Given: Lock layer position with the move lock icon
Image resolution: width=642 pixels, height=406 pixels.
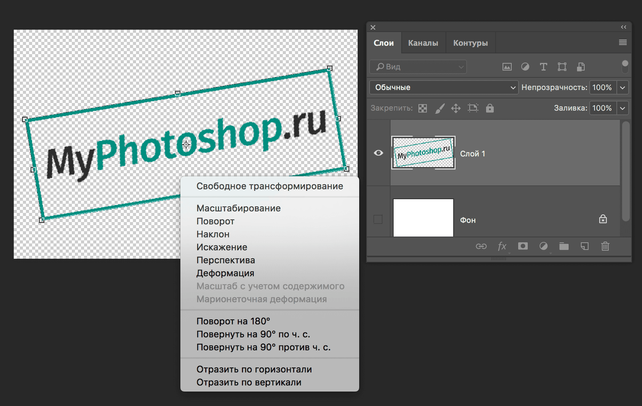Looking at the screenshot, I should pos(456,108).
